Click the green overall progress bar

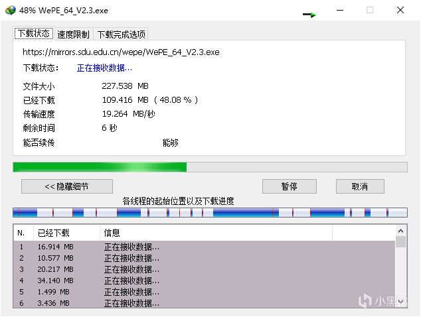pyautogui.click(x=210, y=167)
